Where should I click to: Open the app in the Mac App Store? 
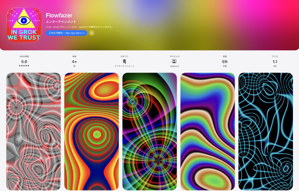point(66,33)
